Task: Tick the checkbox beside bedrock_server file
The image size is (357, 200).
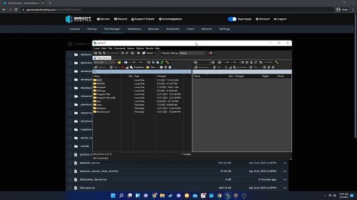Action: tap(70, 163)
